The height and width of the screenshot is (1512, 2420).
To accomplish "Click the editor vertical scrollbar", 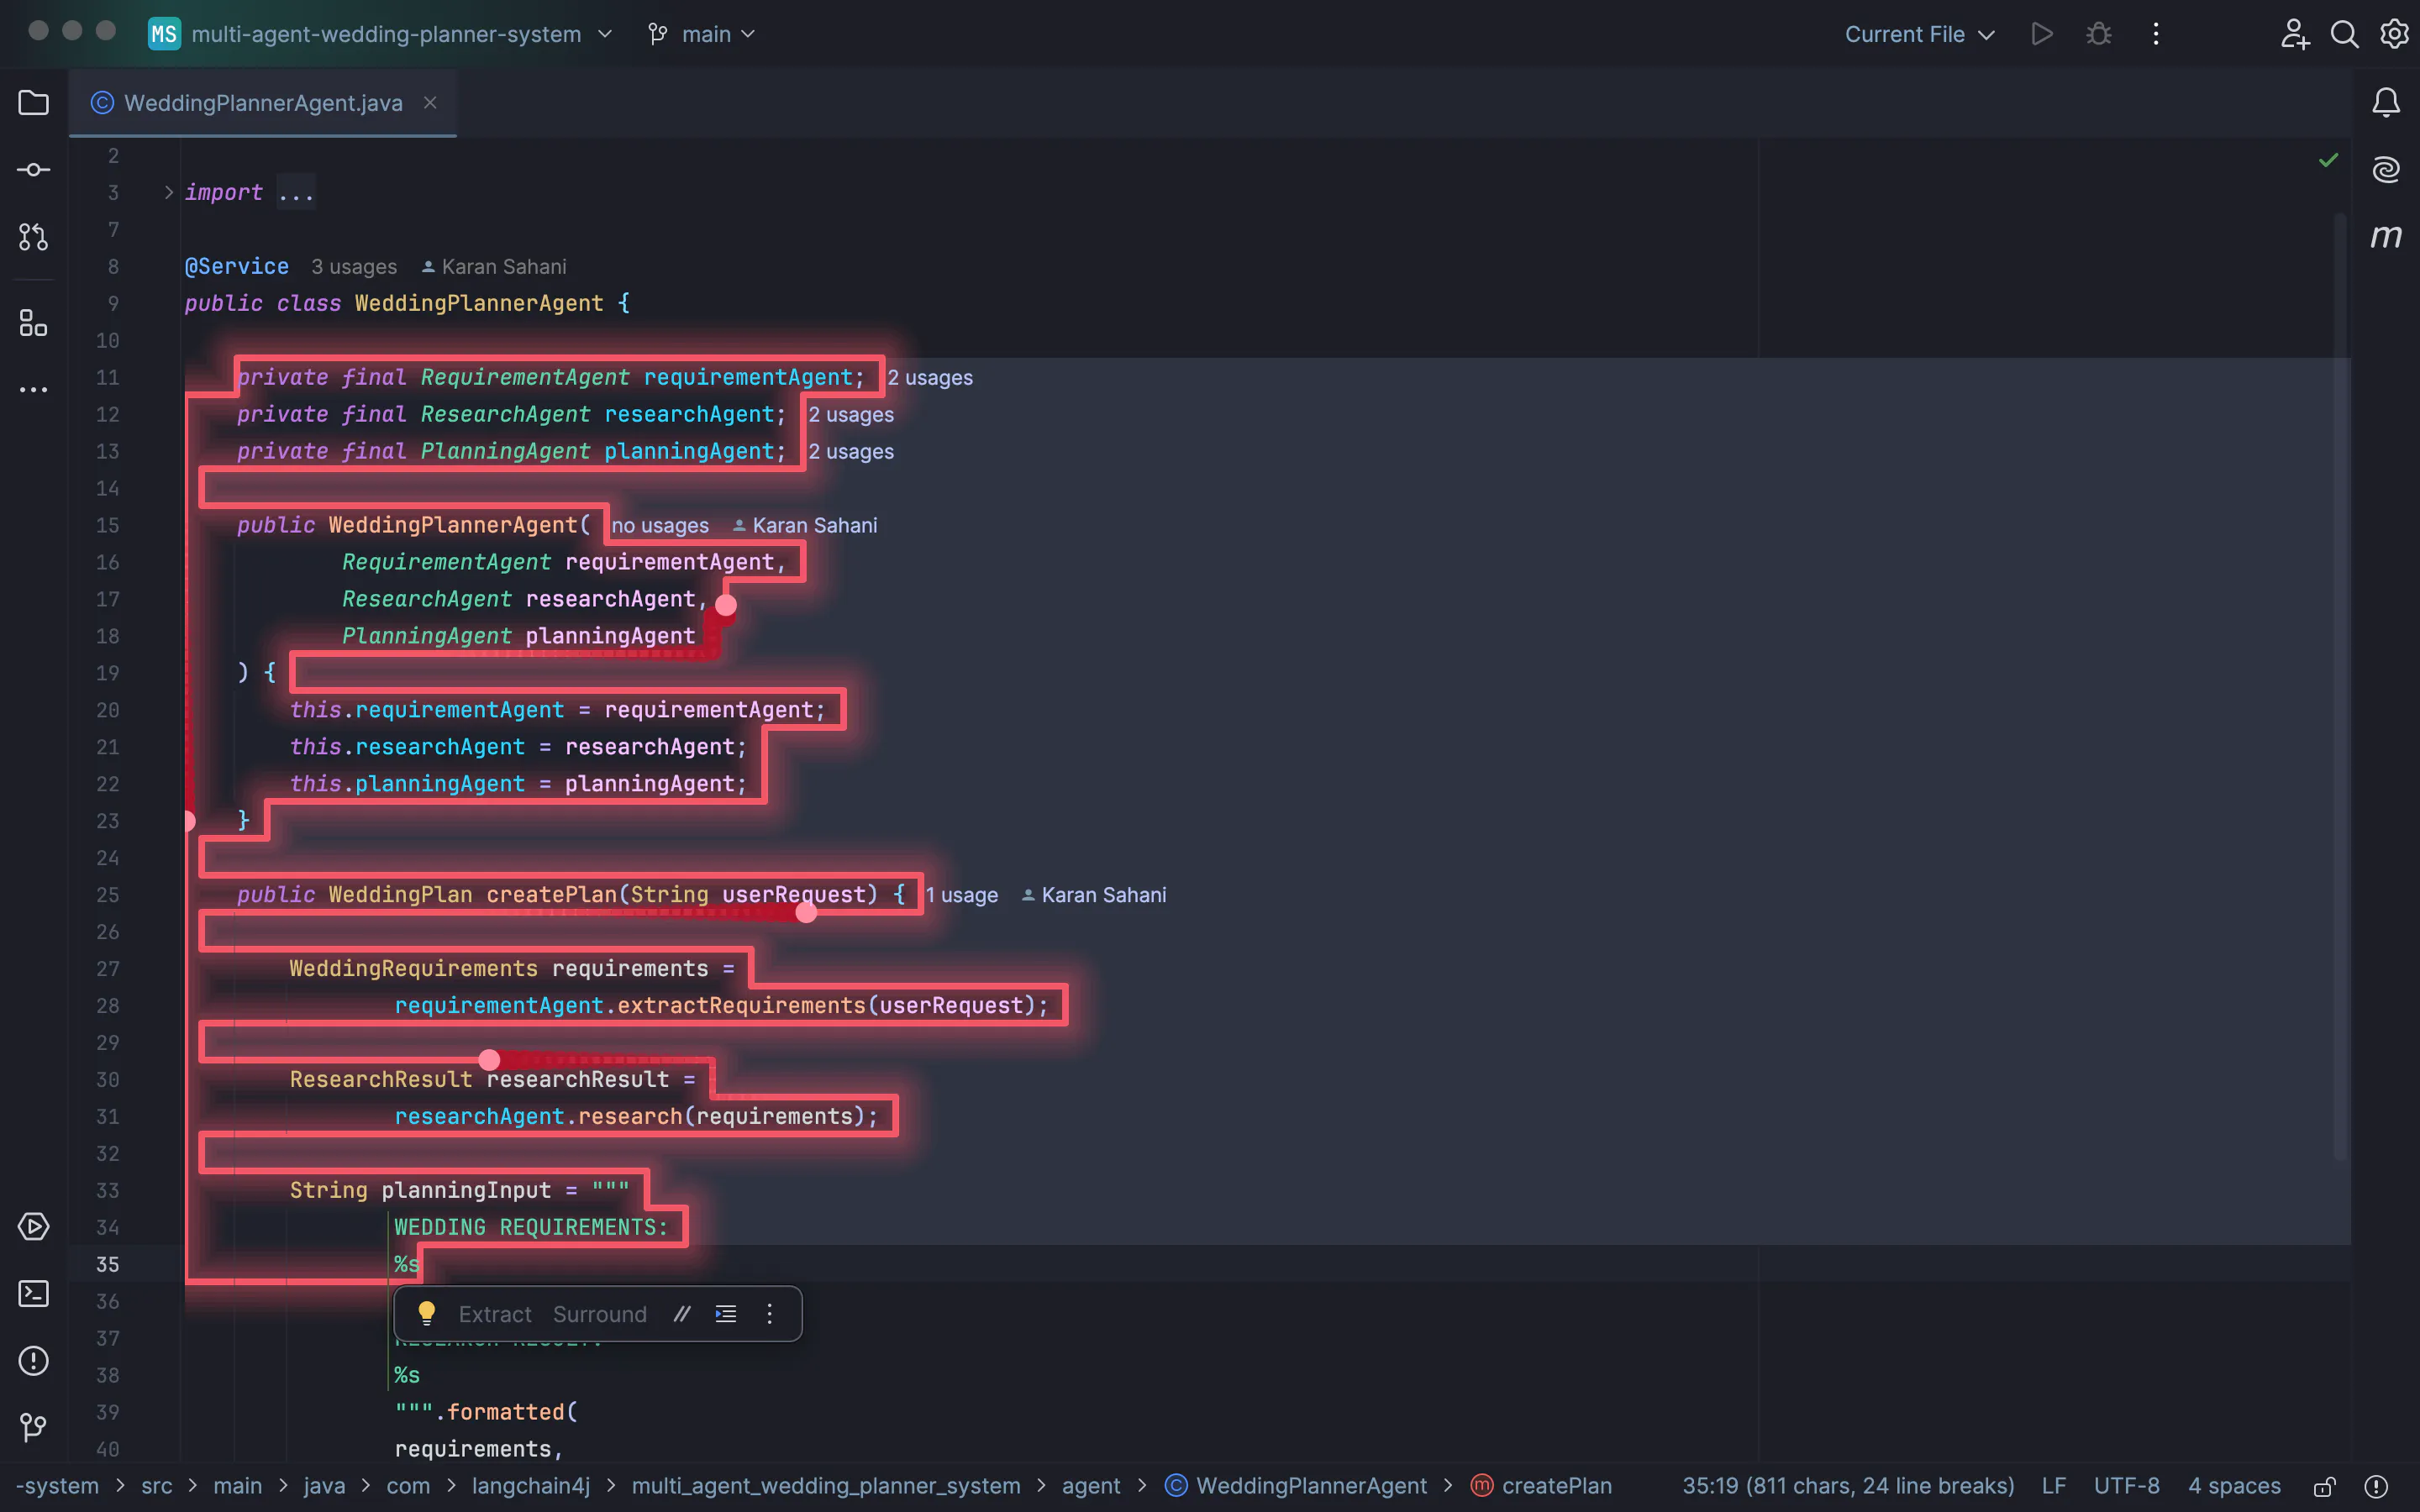I will [2340, 686].
